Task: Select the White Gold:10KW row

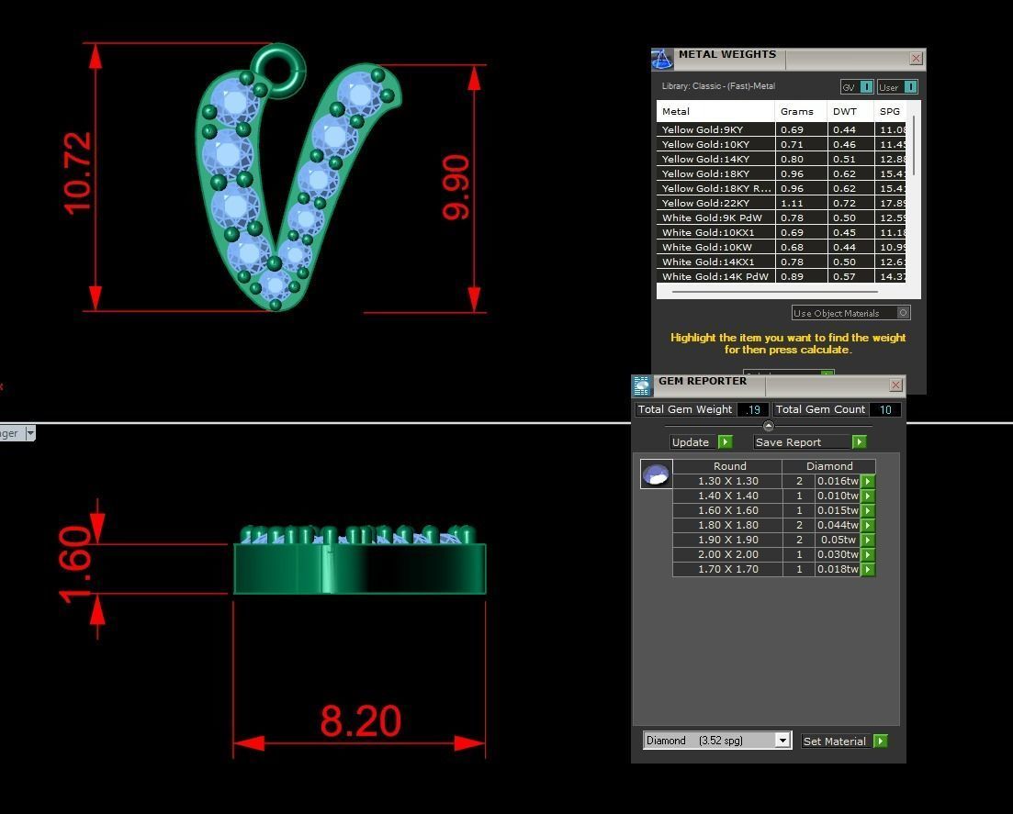Action: pos(781,247)
